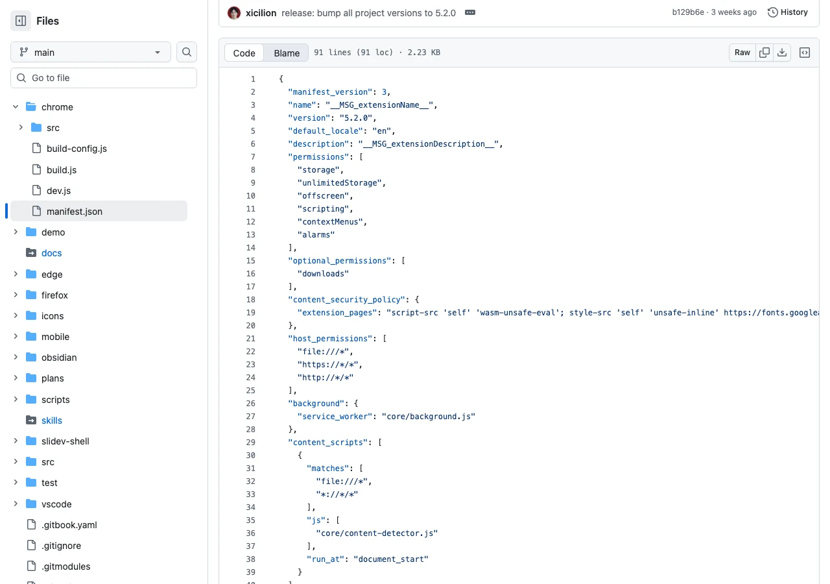Click the manifest.json file icon
This screenshot has width=830, height=584.
[x=36, y=212]
